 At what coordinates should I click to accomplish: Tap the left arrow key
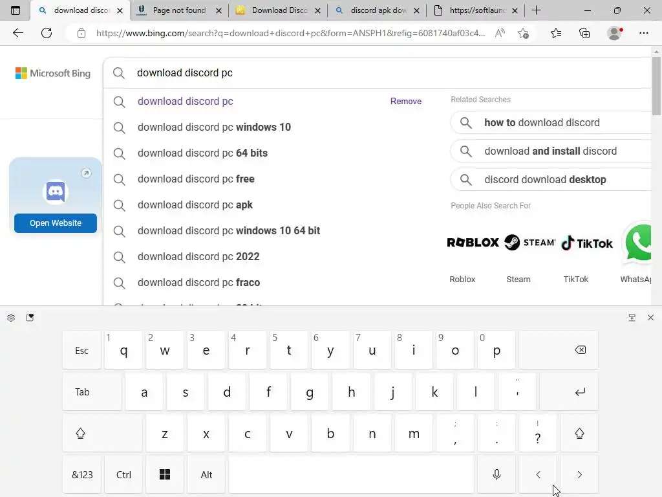538,474
